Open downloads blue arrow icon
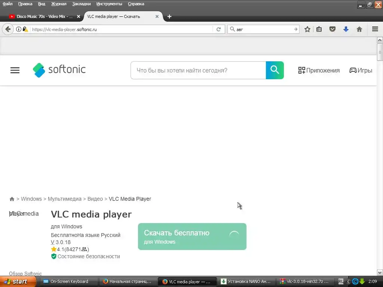 pyautogui.click(x=346, y=29)
